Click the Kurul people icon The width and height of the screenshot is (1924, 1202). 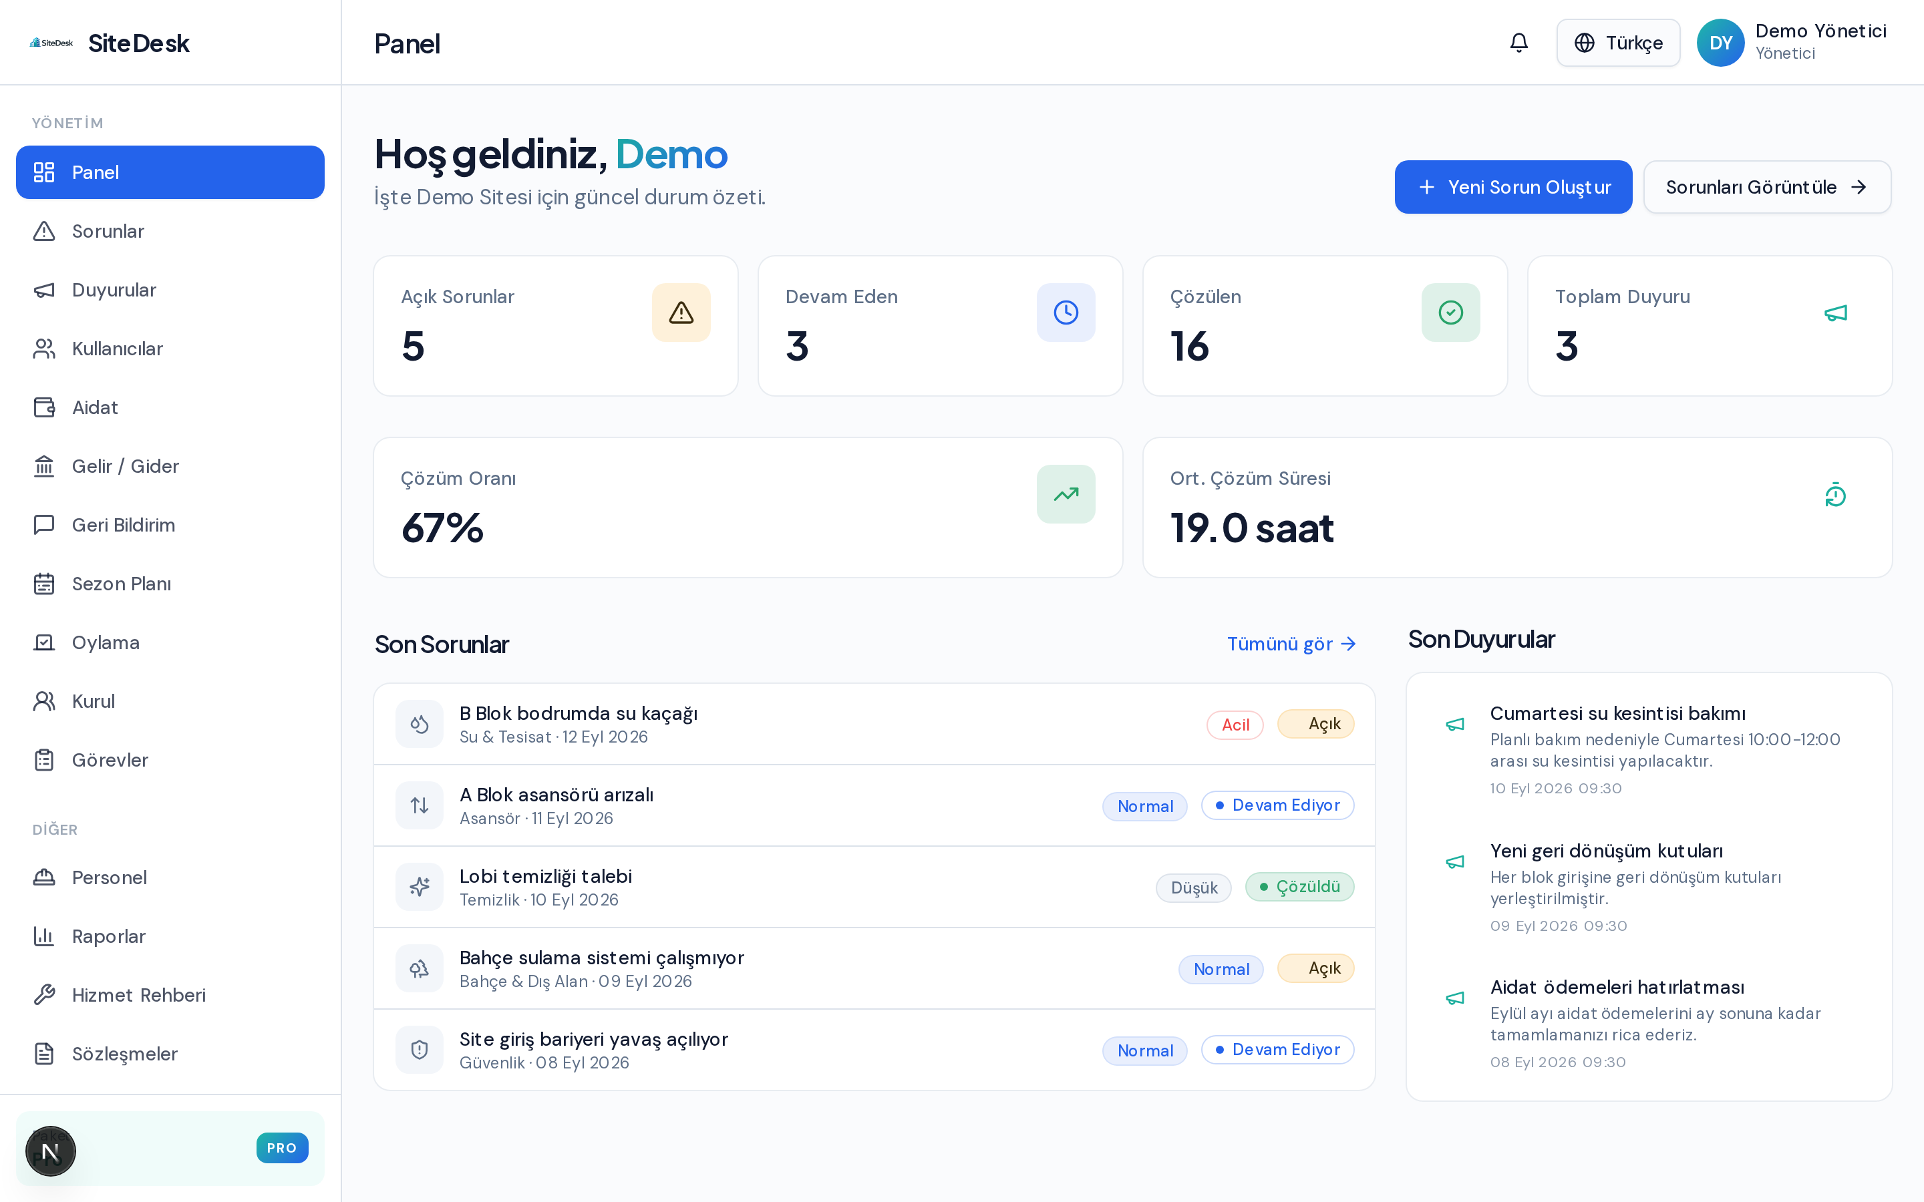[x=45, y=702]
